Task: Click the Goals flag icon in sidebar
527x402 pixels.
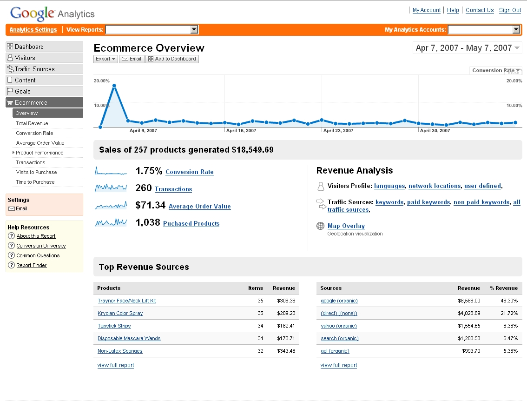Action: tap(10, 91)
